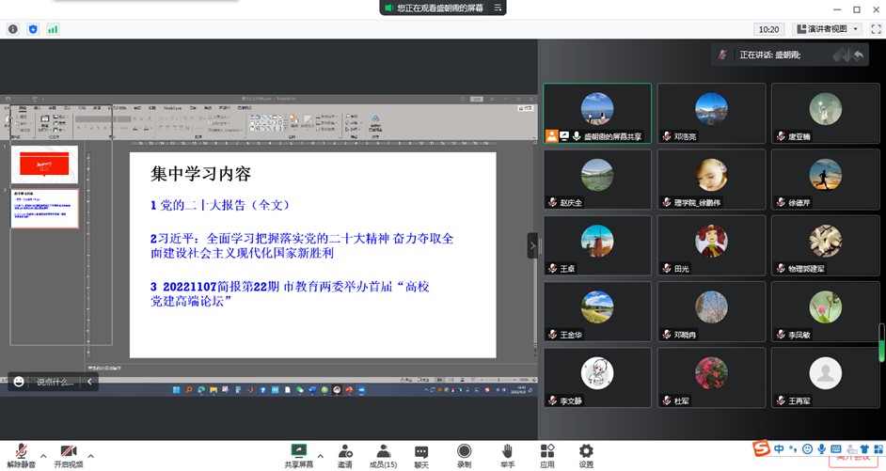The height and width of the screenshot is (471, 886).
Task: Select 邓浩亮 participant video tile
Action: point(713,115)
